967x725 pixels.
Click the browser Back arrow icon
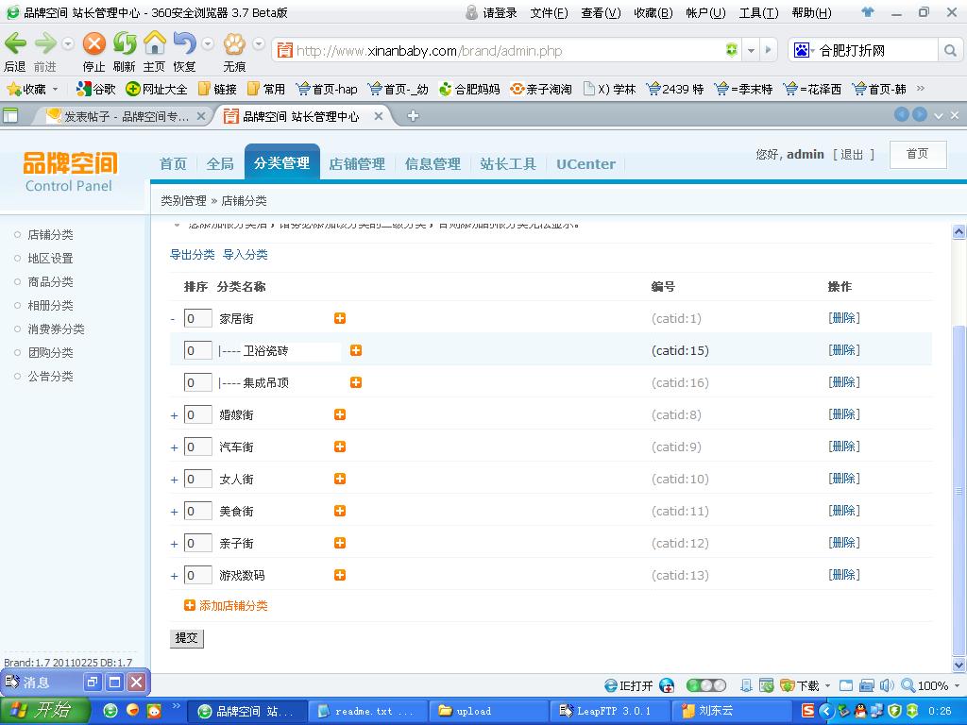pyautogui.click(x=15, y=43)
